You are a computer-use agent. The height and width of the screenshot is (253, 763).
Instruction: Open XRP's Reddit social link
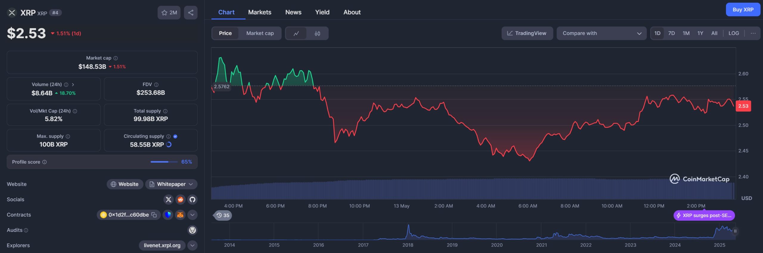pyautogui.click(x=180, y=199)
